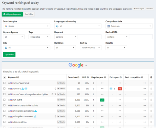Click the red -3 extra position badge
Screen dimensions: 156x128
point(120,89)
